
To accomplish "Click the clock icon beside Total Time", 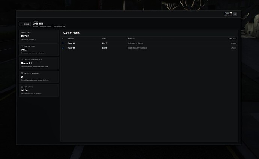I will pyautogui.click(x=22, y=87).
